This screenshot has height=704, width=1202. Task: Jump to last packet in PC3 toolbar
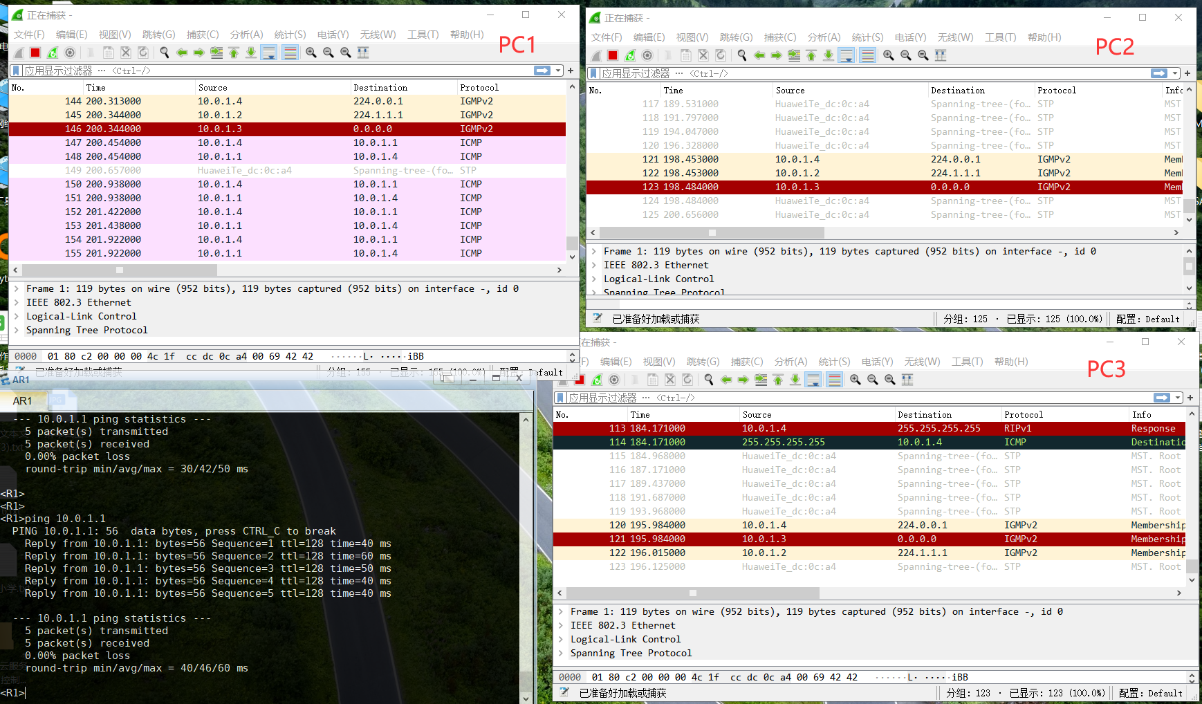(x=795, y=380)
